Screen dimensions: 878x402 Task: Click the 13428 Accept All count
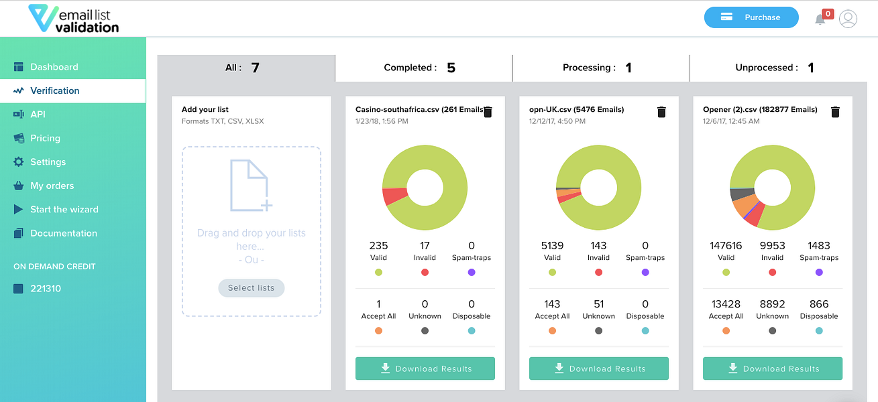point(726,304)
